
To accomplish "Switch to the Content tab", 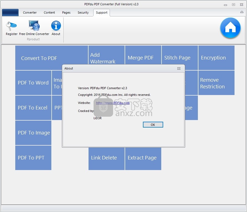I will pyautogui.click(x=49, y=13).
